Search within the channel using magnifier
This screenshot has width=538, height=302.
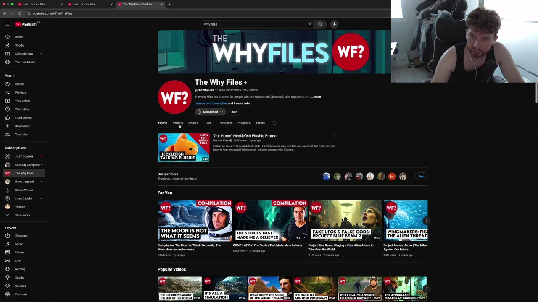pos(274,123)
